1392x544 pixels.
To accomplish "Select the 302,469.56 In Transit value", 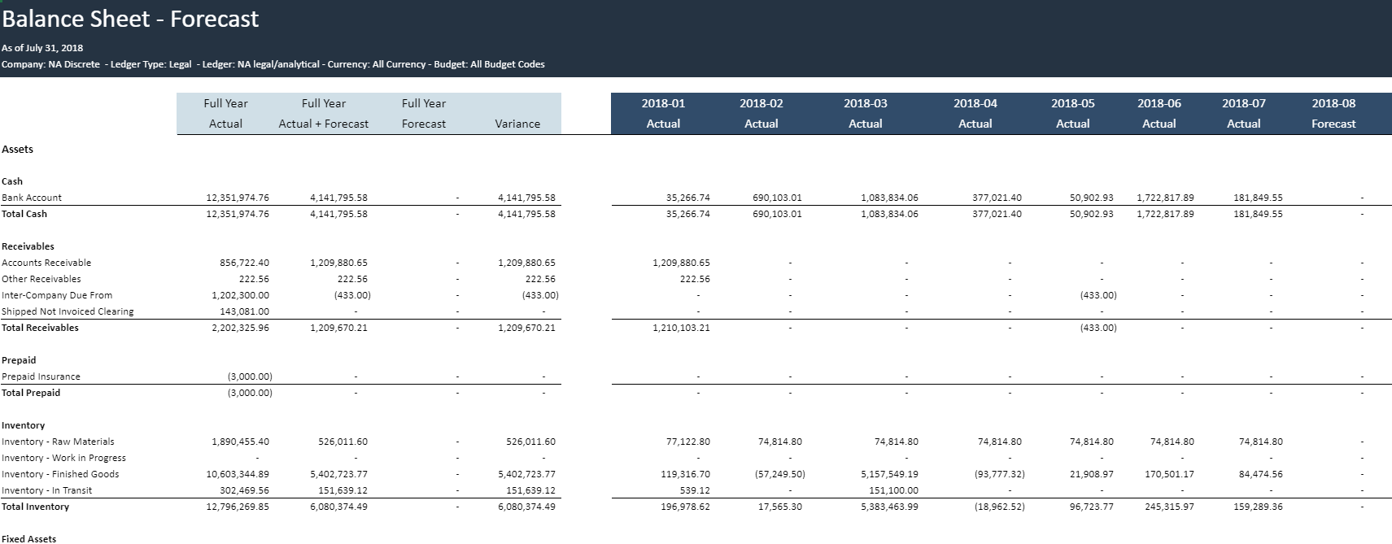I will tap(244, 490).
